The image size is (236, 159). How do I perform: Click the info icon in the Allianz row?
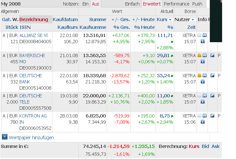[203, 41]
